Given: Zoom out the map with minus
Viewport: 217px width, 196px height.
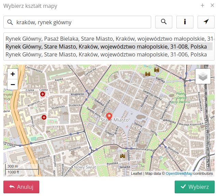Looking at the screenshot, I should pos(13,84).
